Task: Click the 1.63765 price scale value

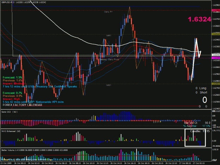Action: (216, 19)
